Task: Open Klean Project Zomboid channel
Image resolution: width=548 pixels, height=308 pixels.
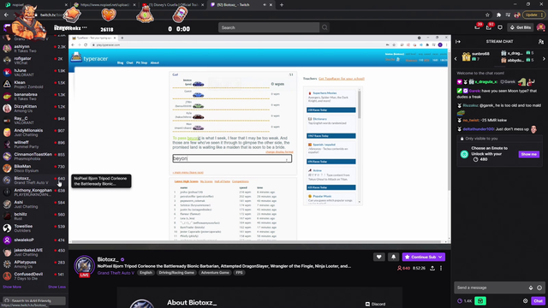Action: coord(34,85)
